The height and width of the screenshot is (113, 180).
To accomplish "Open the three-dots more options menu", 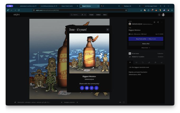I will (162, 22).
